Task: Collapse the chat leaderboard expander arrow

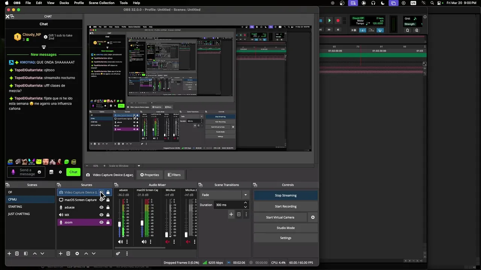Action: point(44,47)
